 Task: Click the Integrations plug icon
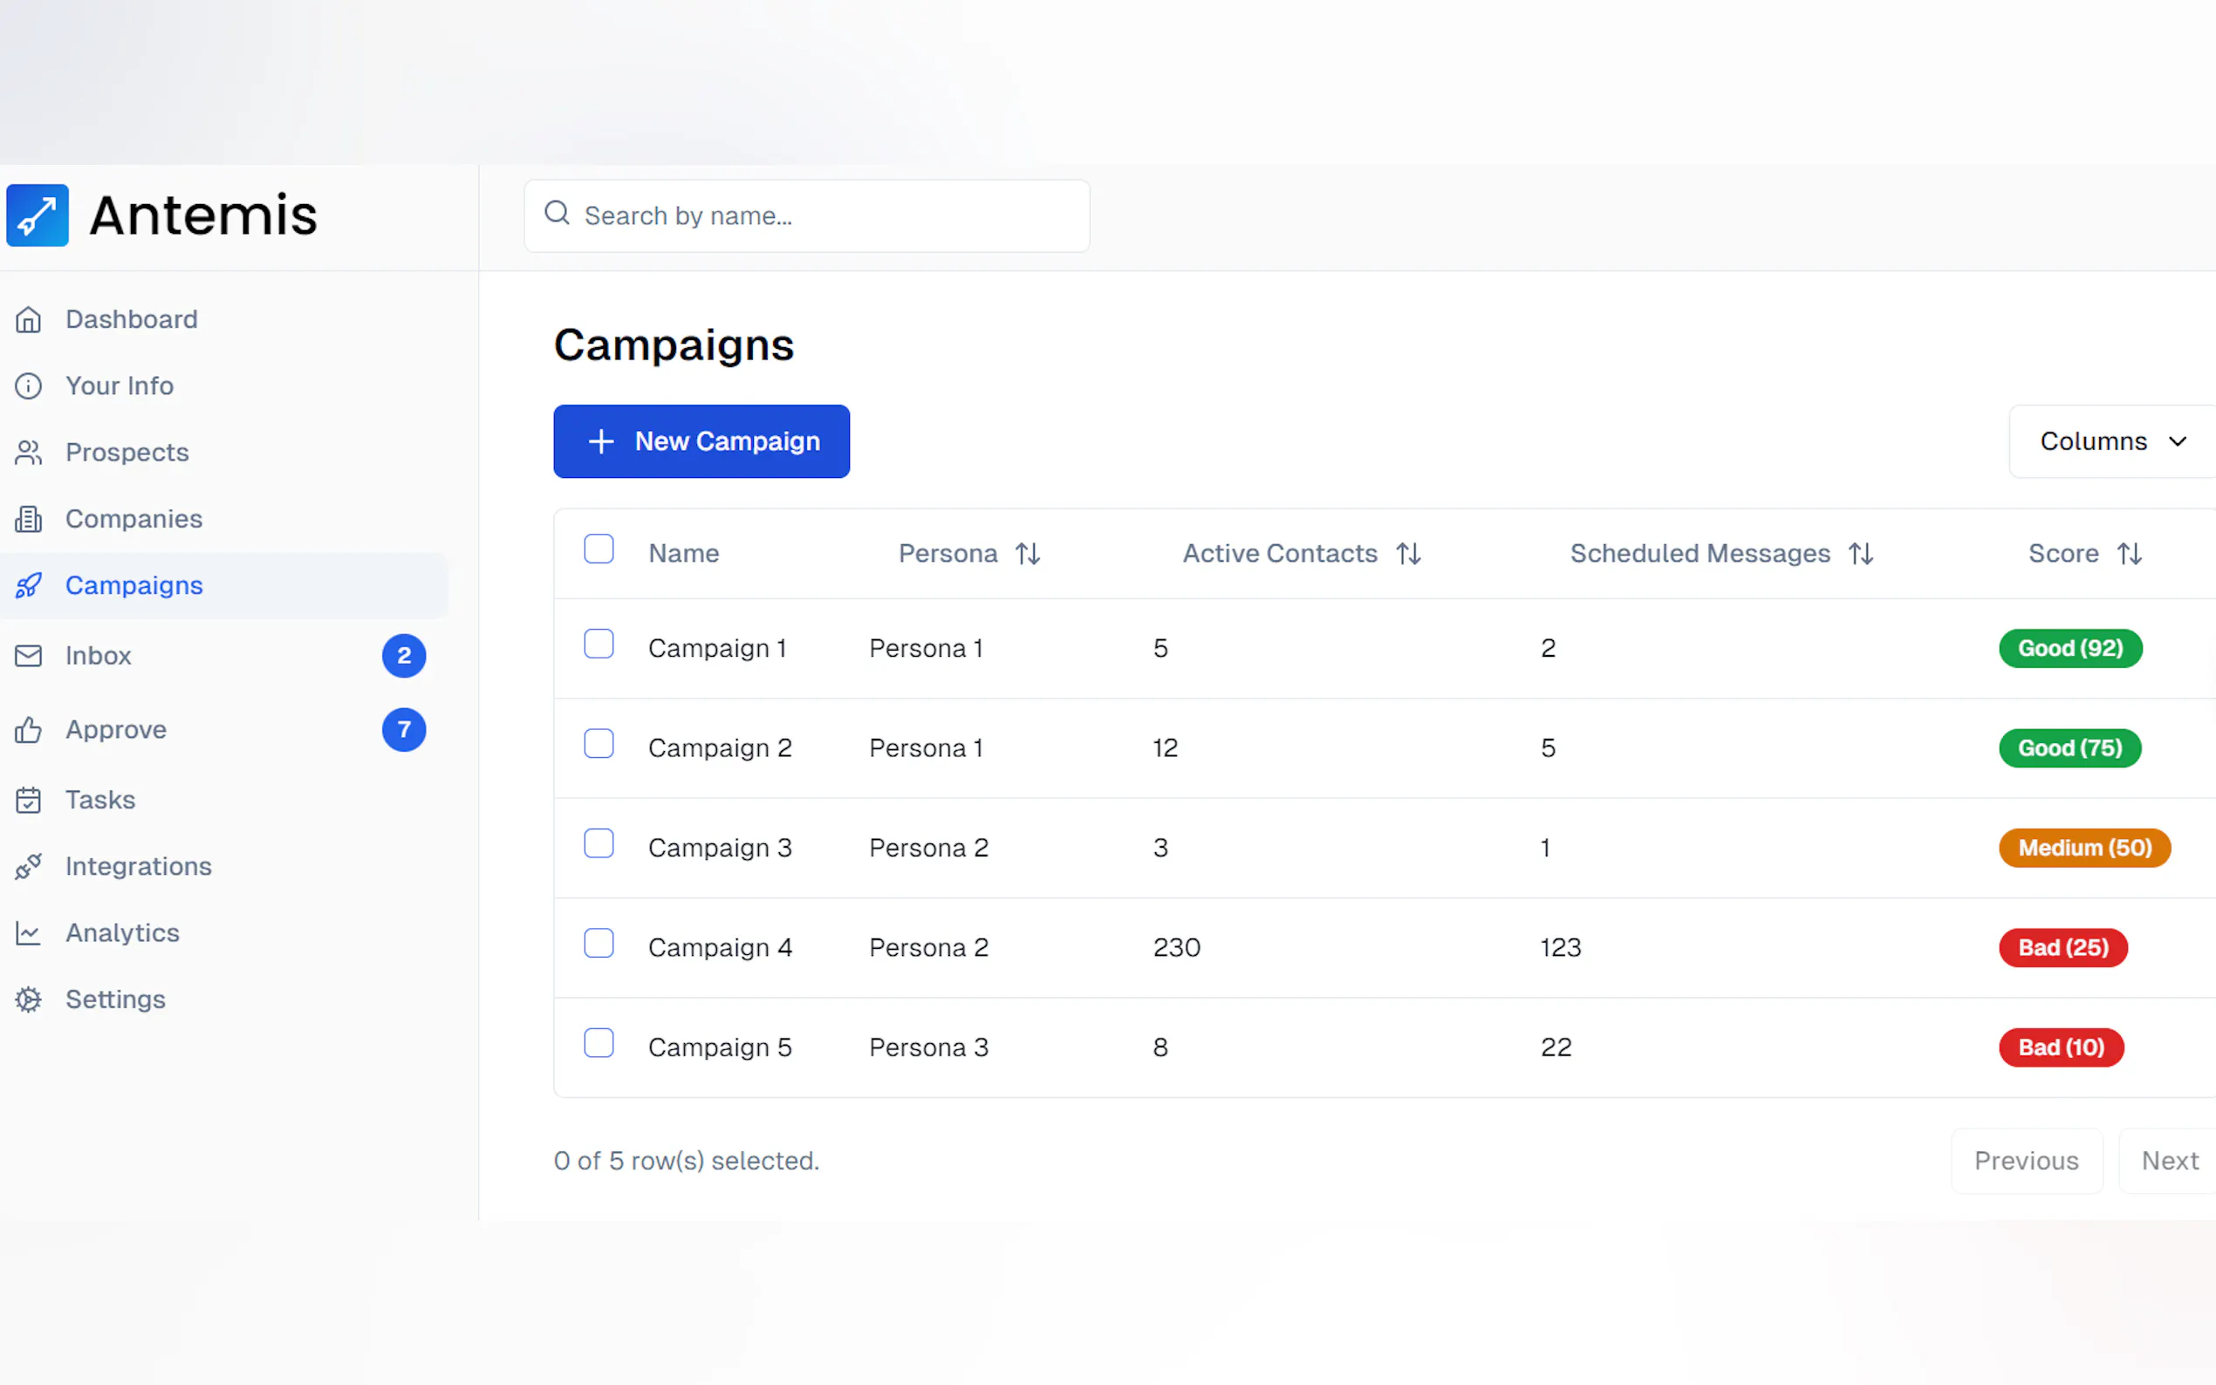29,867
